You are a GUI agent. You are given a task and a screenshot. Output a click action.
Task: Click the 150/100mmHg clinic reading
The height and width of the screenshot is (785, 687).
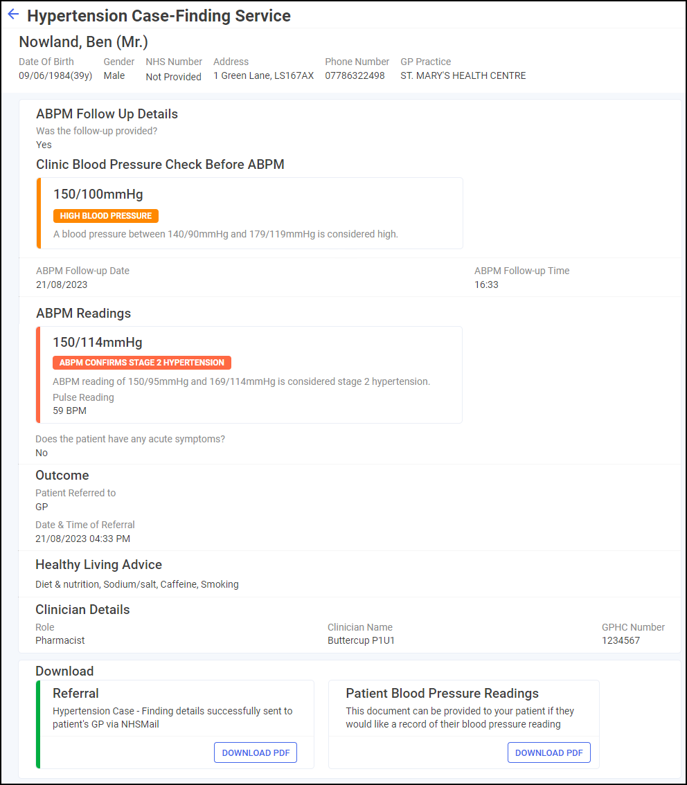point(98,195)
